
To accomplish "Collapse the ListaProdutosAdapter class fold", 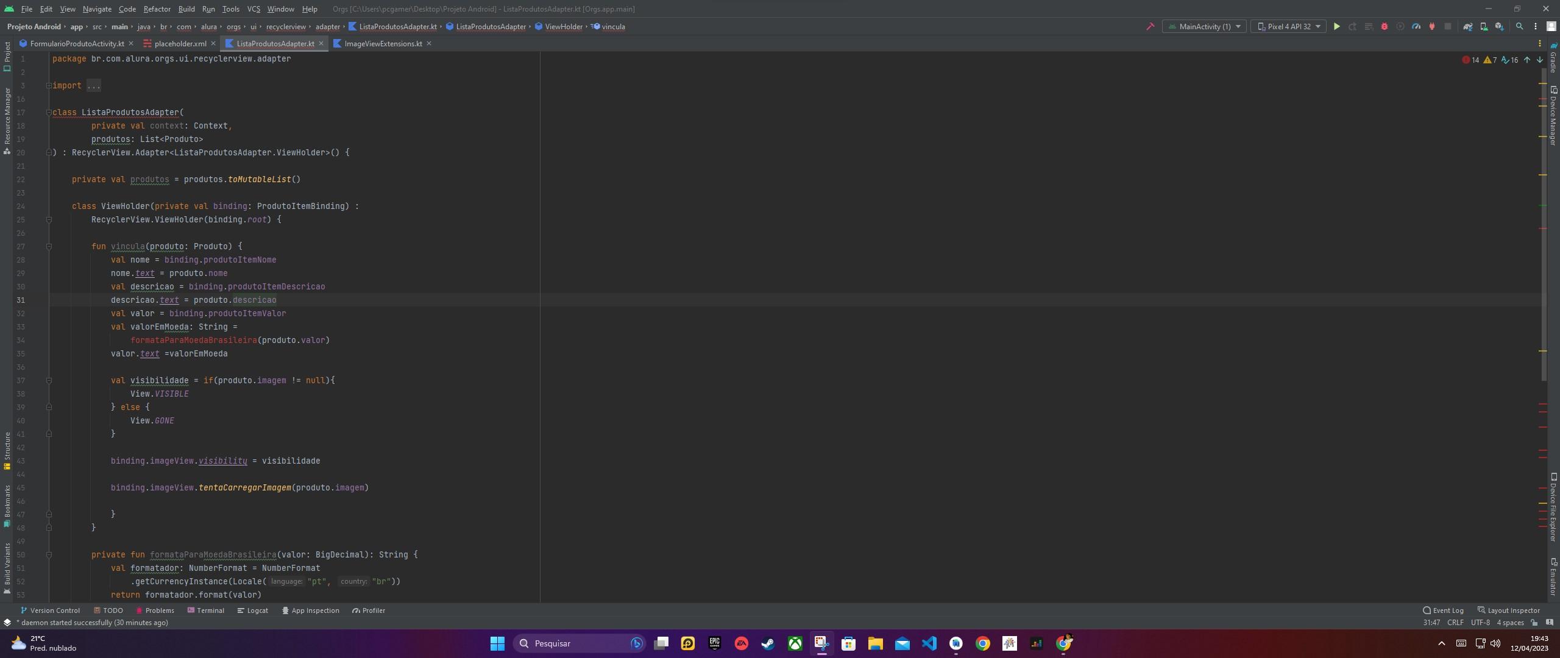I will click(x=49, y=113).
